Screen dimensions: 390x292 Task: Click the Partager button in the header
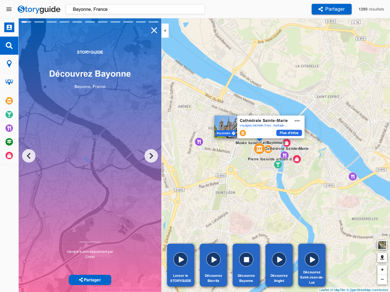331,9
